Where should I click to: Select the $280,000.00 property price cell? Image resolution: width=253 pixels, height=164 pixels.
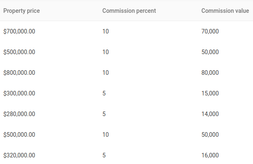(x=19, y=114)
